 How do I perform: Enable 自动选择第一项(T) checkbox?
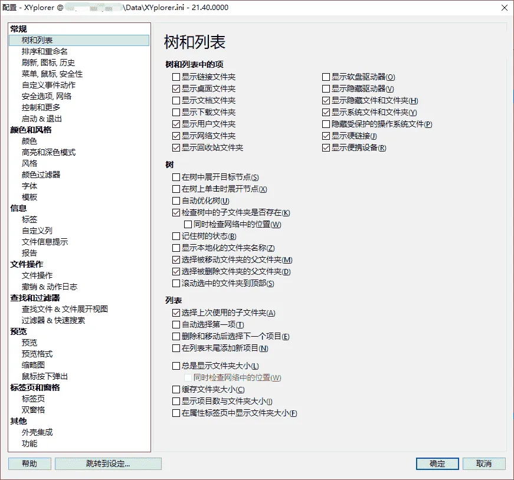tap(176, 325)
